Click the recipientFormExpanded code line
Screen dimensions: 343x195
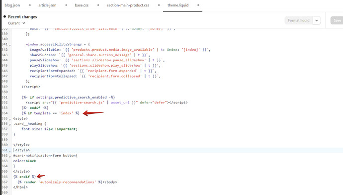[x=93, y=71]
